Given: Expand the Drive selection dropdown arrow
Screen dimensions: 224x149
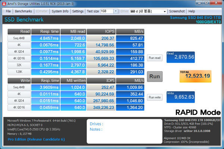Looking at the screenshot, I should [x=165, y=12].
